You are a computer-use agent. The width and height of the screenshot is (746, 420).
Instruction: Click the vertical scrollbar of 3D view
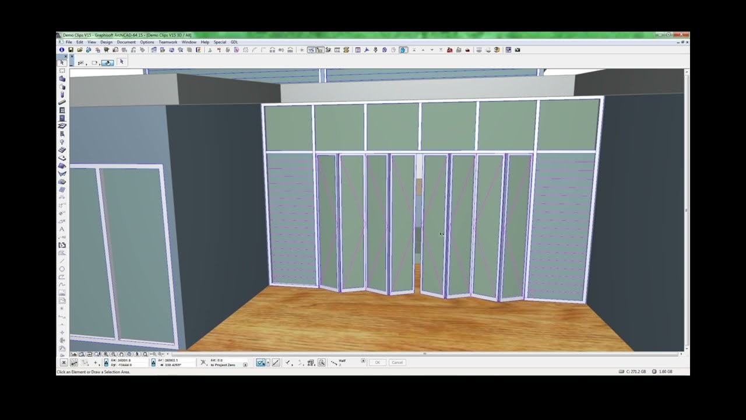click(687, 210)
